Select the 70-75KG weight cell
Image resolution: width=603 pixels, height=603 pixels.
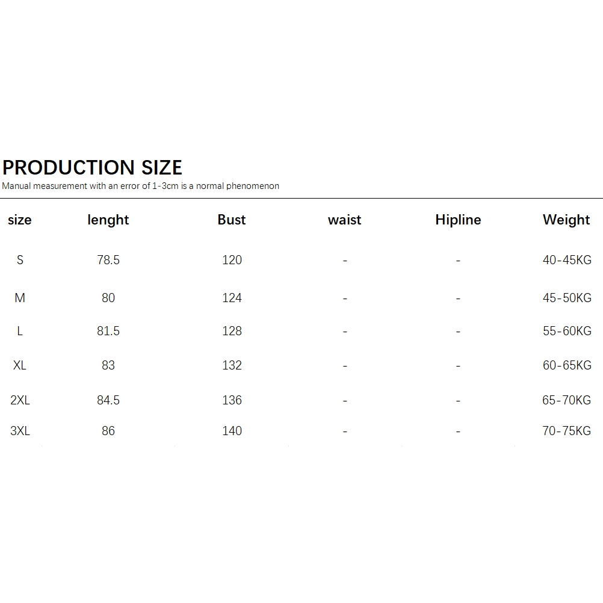pyautogui.click(x=566, y=431)
